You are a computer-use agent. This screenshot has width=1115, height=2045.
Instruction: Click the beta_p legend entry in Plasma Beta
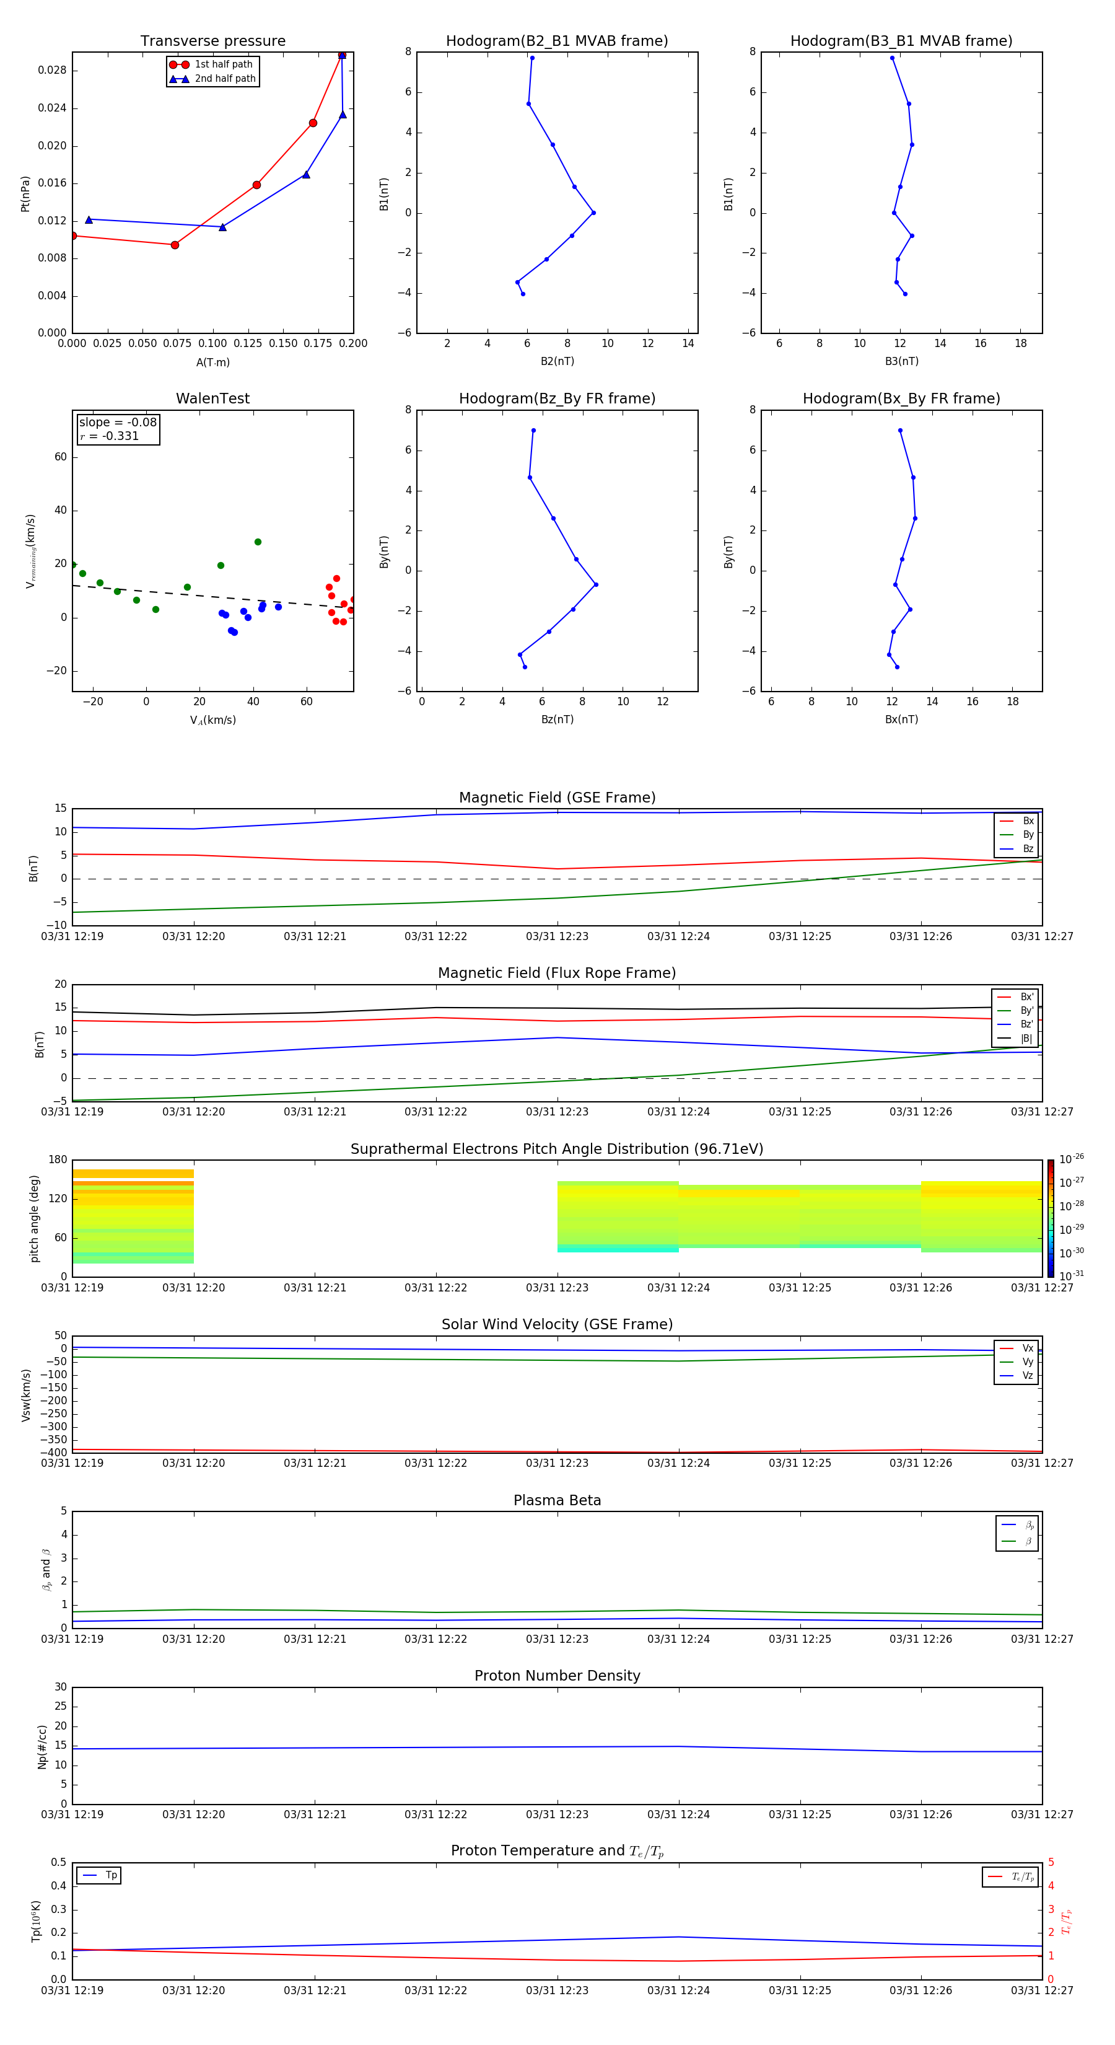pyautogui.click(x=1017, y=1524)
